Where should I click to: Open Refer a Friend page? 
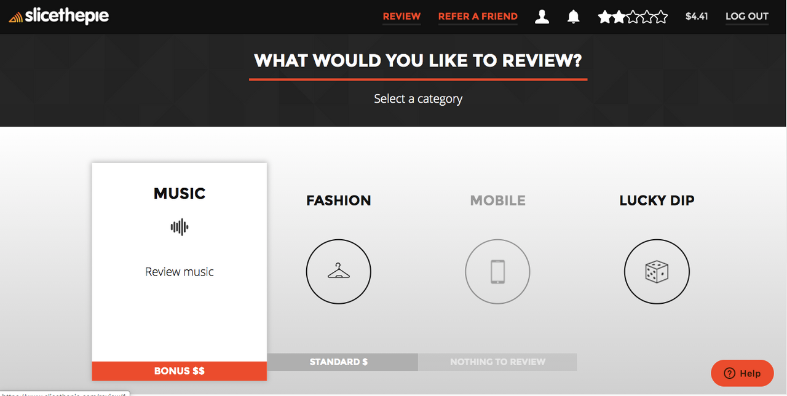(x=478, y=17)
